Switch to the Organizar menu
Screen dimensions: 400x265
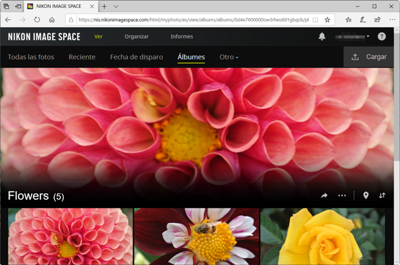pos(137,37)
